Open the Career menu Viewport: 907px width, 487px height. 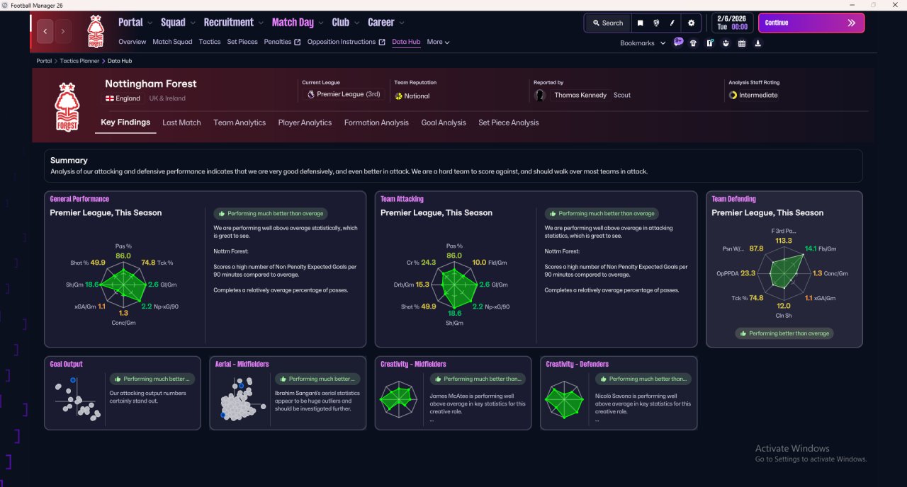pos(385,23)
